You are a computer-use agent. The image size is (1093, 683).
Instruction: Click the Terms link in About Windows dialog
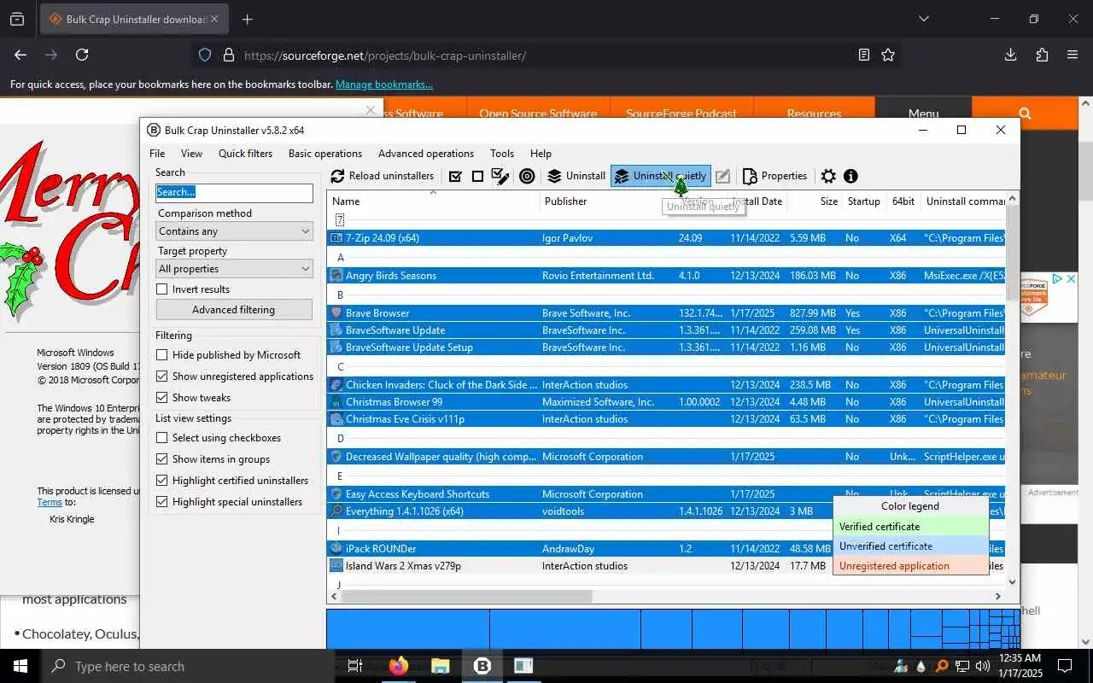50,502
